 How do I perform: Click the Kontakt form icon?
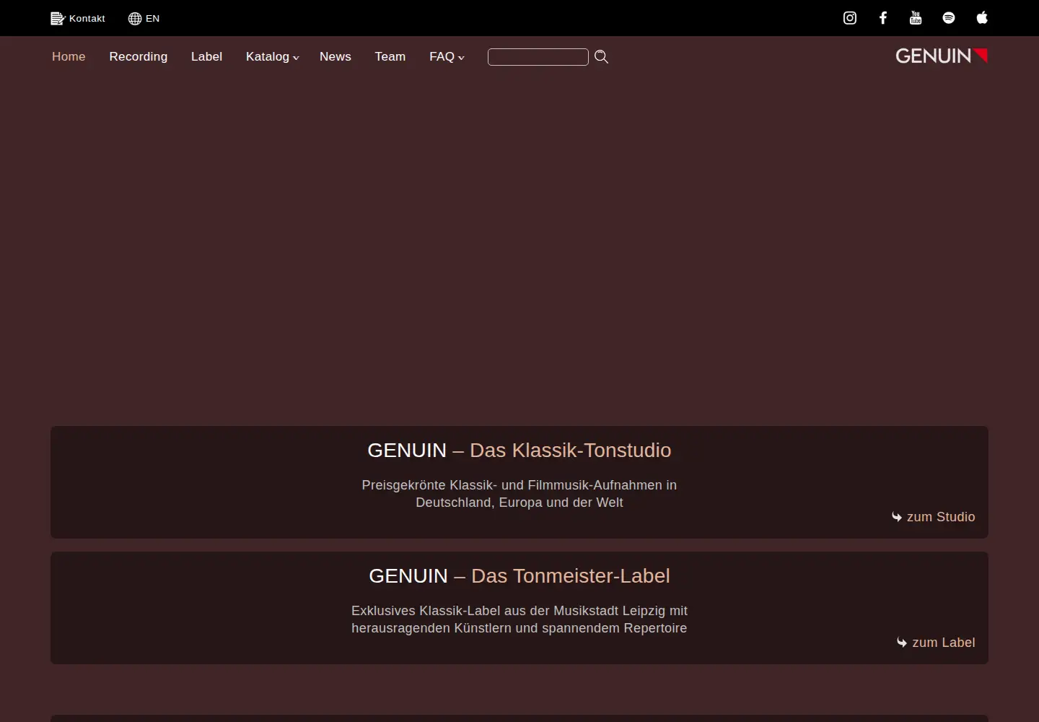(58, 19)
